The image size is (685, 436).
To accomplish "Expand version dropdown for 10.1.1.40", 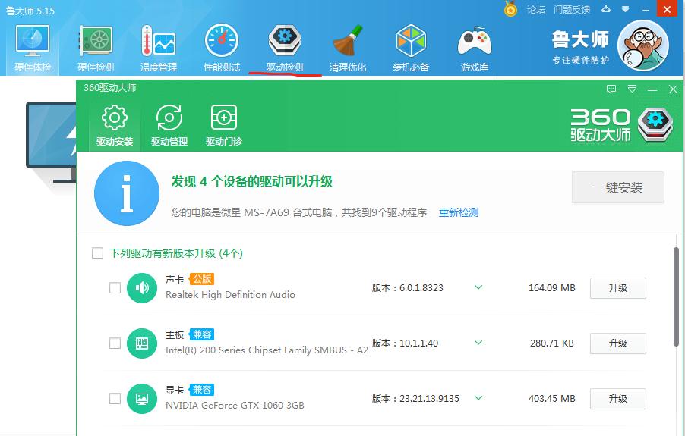I will (478, 343).
